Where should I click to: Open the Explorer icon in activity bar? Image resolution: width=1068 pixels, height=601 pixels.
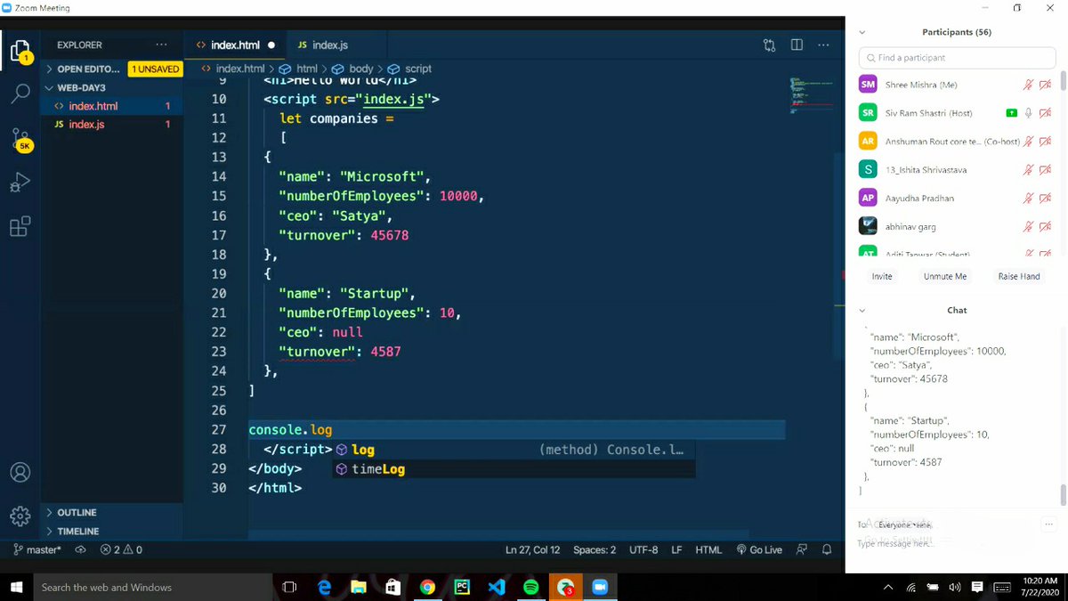coord(20,51)
